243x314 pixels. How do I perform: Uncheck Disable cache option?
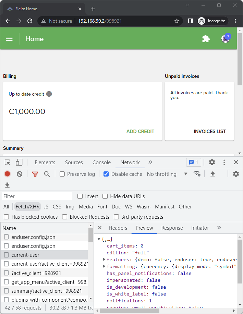click(x=106, y=174)
